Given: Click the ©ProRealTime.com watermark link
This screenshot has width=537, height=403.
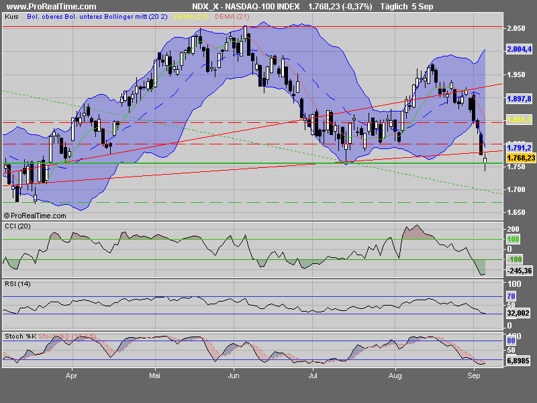Looking at the screenshot, I should 35,216.
